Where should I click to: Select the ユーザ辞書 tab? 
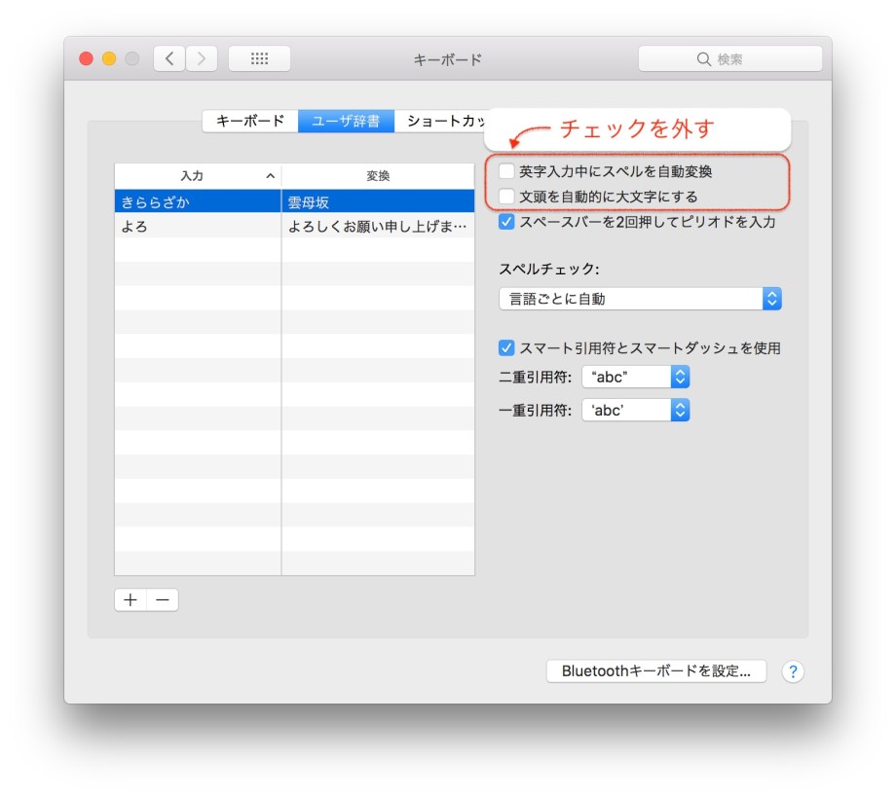coord(346,121)
